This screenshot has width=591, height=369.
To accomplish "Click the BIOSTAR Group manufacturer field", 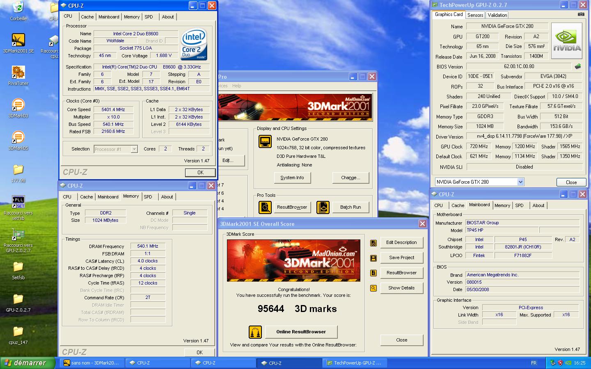I will [x=522, y=223].
